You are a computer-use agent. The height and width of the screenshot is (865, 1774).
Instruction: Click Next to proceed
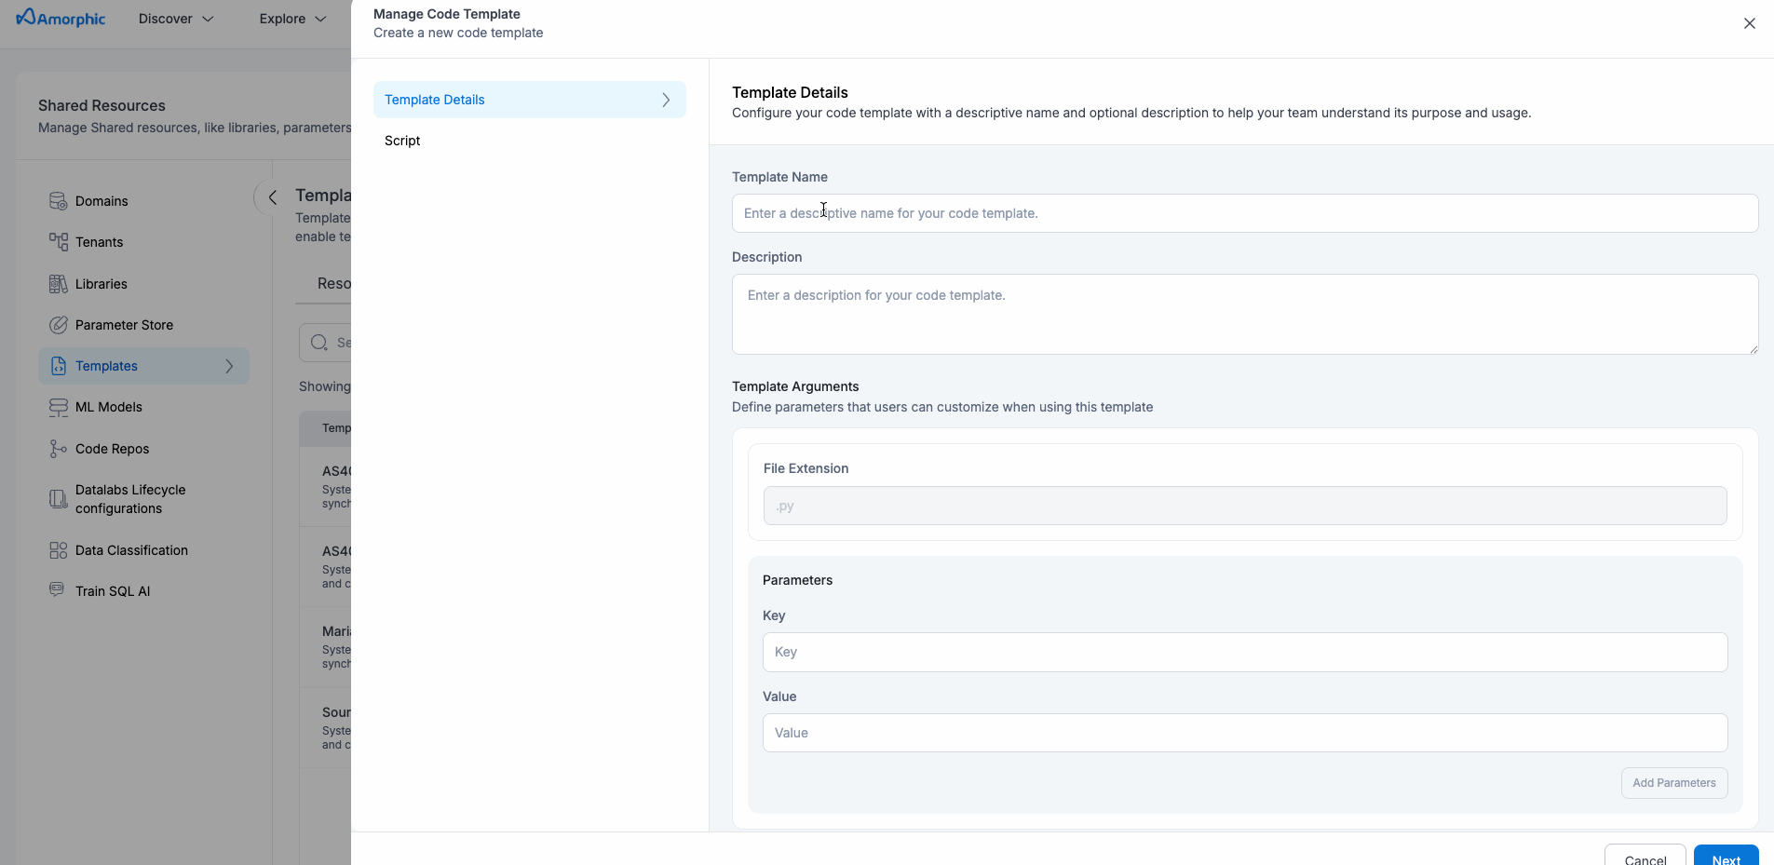coord(1725,858)
